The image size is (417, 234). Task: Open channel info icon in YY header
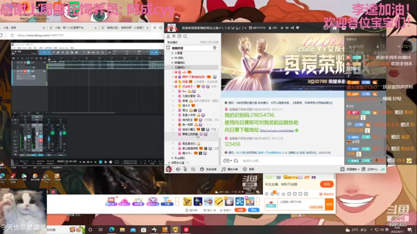[x=297, y=28]
